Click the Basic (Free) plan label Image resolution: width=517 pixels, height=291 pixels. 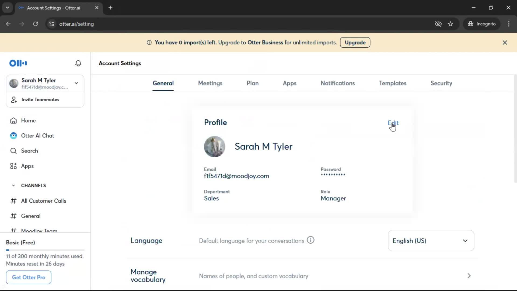pyautogui.click(x=20, y=242)
